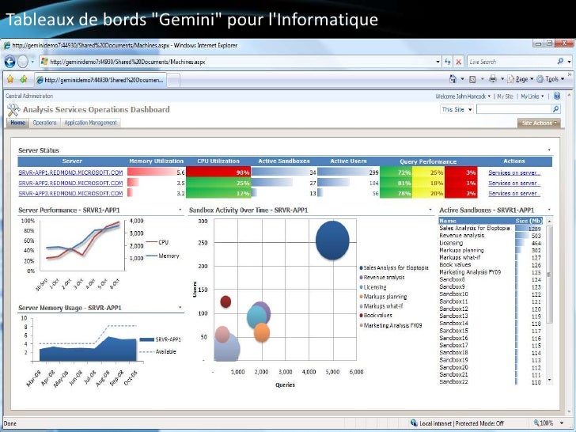Screen dimensions: 576x432
Task: Expand the address bar history dropdown
Action: coord(438,62)
